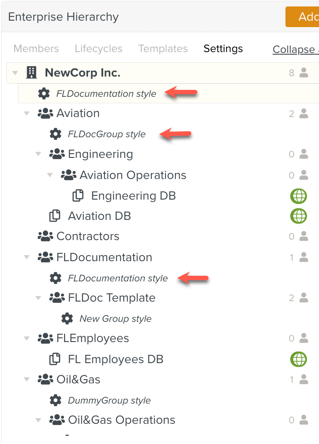319x444 pixels.
Task: Click the green globe icon for Aviation DB
Action: click(x=298, y=216)
